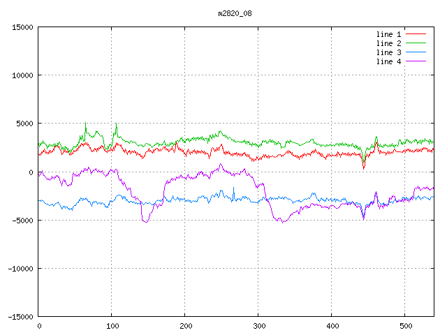
Task: Click the purple legend sample for line 4
Action: (x=416, y=61)
